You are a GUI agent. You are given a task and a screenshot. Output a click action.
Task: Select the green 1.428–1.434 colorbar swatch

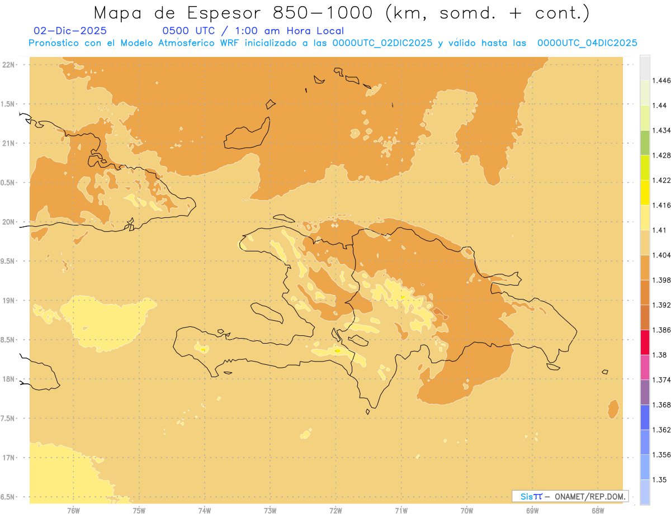click(x=645, y=142)
